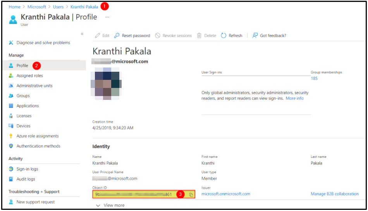Open the 185 group memberships link
The width and height of the screenshot is (368, 211).
314,78
